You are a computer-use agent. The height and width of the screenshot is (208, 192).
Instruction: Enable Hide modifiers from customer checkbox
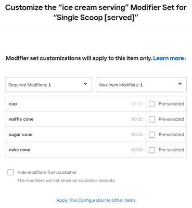10,172
